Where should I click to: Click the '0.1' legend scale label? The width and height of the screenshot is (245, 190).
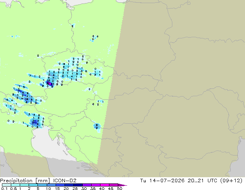coord(4,188)
